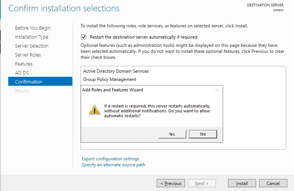
Task: Toggle the restart destination server automatically checkbox
Action: [x=84, y=37]
